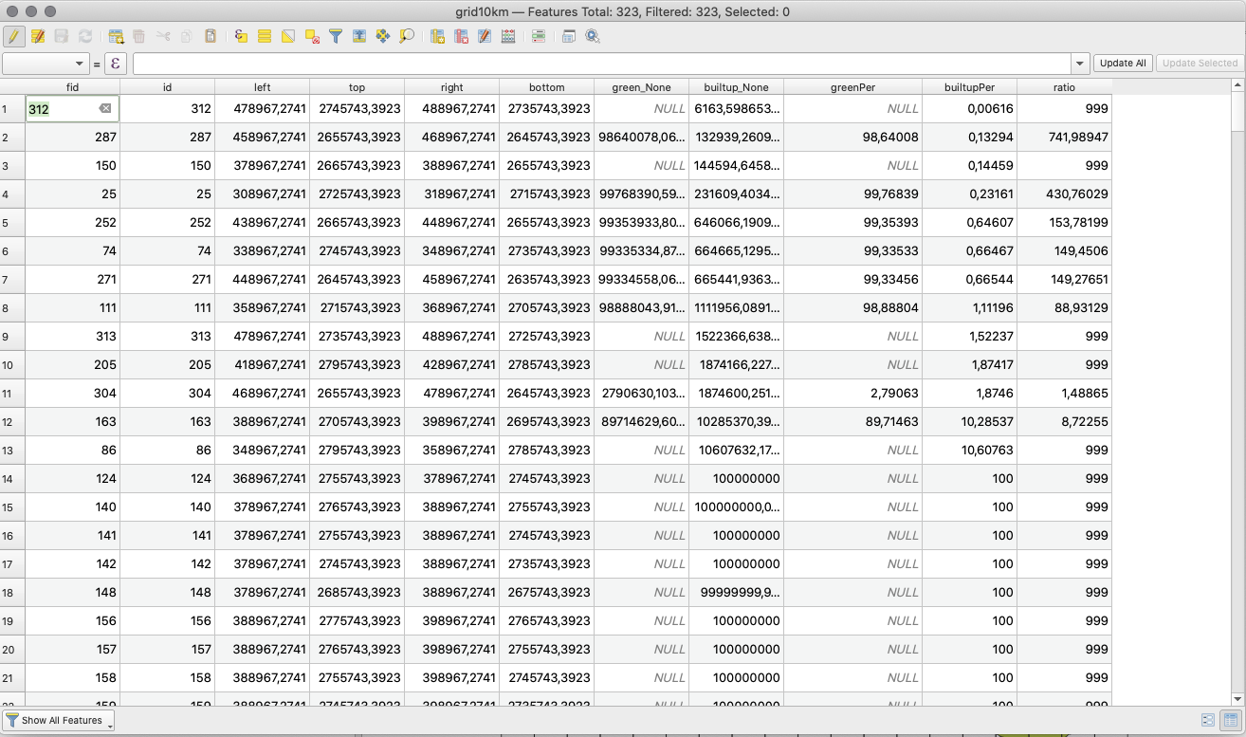Paste features from the clipboard

coord(211,36)
